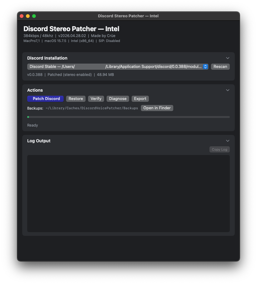Click the 'SIP: Disabled' text
257x284 pixels.
point(109,41)
